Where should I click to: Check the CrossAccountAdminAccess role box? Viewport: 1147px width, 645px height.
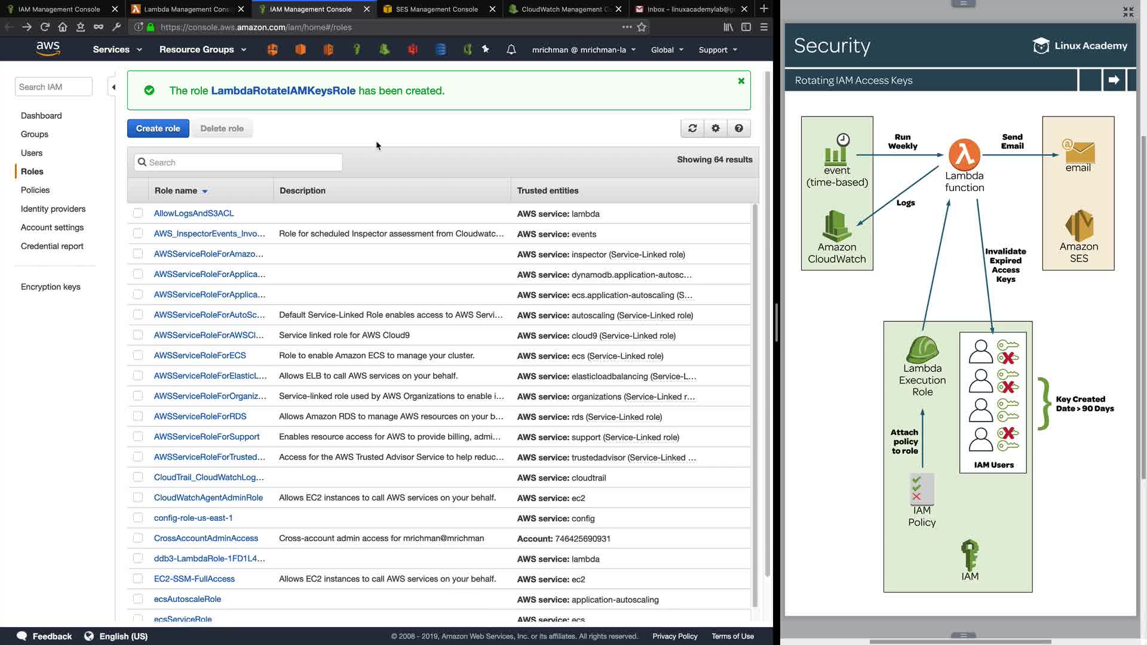click(138, 538)
